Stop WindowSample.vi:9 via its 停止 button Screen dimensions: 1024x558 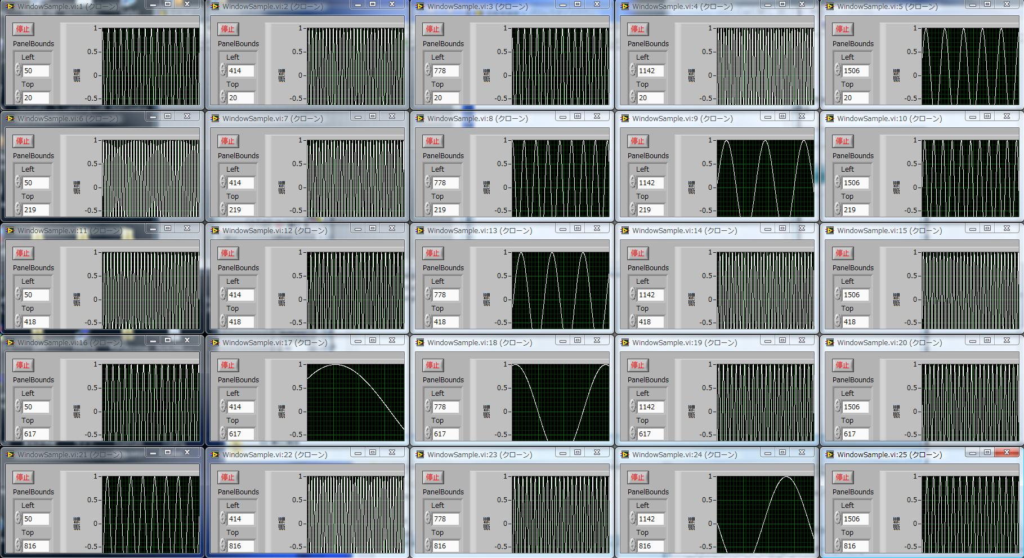(x=638, y=141)
